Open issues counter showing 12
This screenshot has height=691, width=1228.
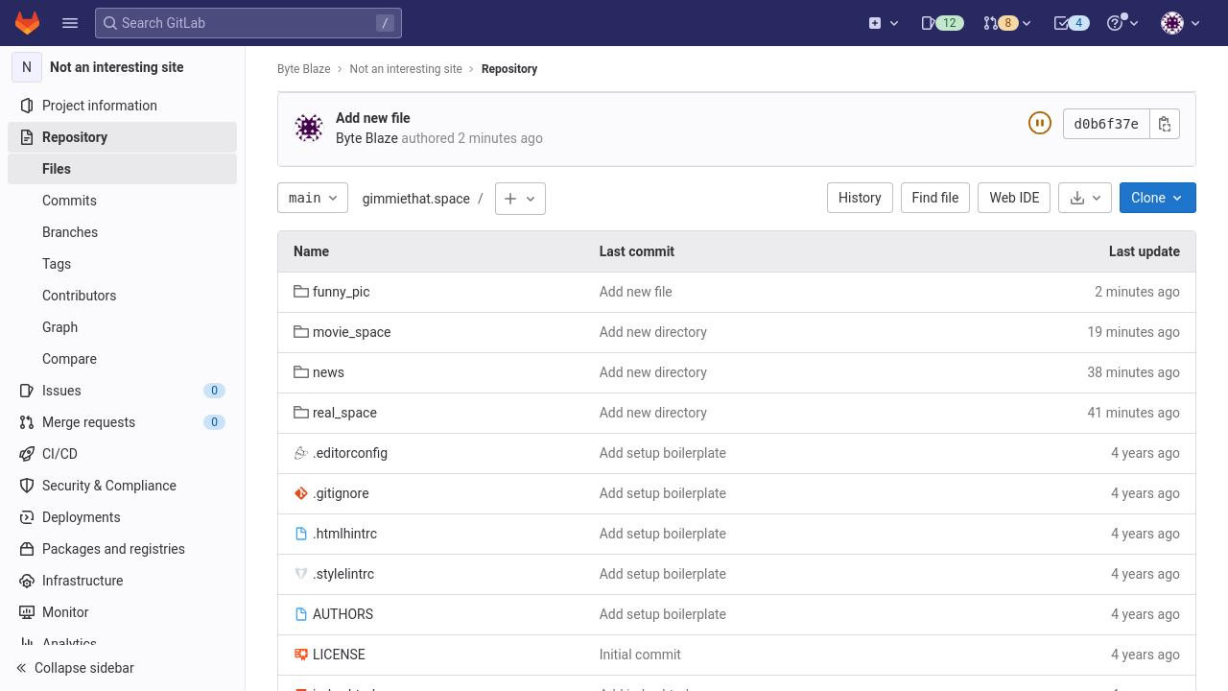coord(942,23)
